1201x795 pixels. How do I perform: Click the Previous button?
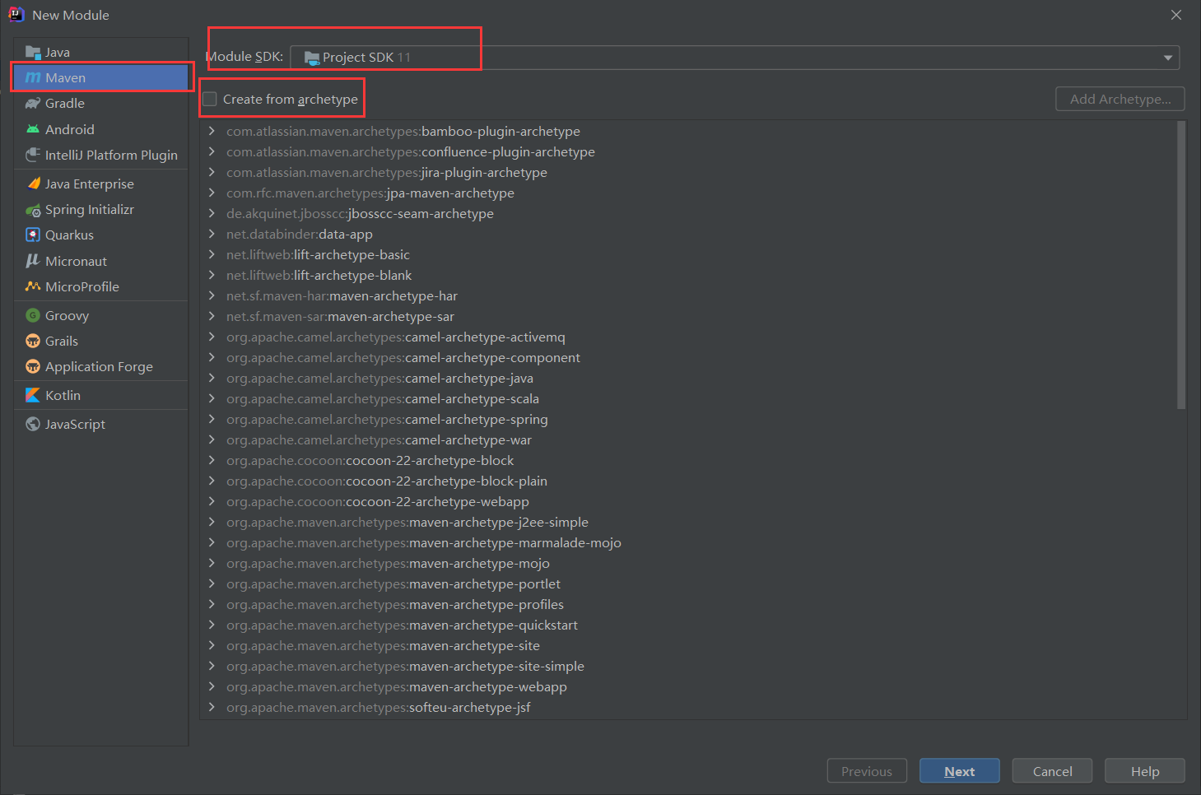tap(867, 771)
